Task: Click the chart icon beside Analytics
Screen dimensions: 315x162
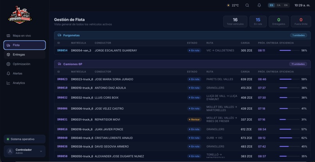Action: pyautogui.click(x=8, y=83)
